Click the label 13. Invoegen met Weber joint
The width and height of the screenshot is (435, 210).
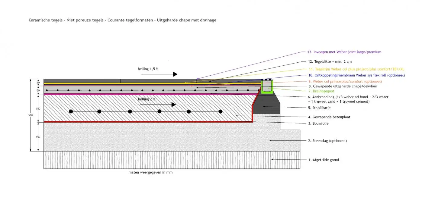[x=344, y=52]
